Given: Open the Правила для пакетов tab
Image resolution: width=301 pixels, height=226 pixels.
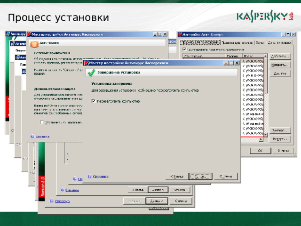Looking at the screenshot, I should 237,43.
